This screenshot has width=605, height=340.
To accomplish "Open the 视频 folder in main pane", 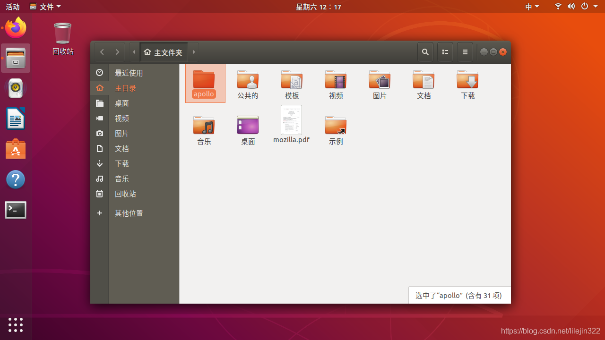I will click(x=336, y=79).
